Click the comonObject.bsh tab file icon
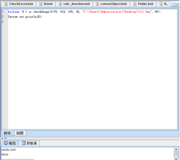180x160 pixels. (x=97, y=4)
